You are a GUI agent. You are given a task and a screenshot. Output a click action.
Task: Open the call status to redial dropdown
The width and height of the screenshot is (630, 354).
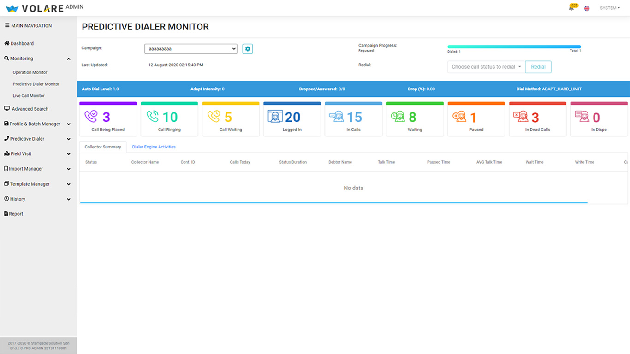(x=486, y=67)
